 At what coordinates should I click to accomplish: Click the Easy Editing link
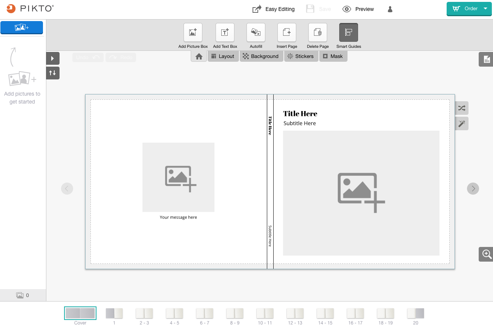tap(273, 9)
